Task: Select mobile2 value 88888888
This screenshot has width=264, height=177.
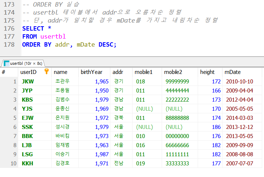Action: (x=177, y=118)
